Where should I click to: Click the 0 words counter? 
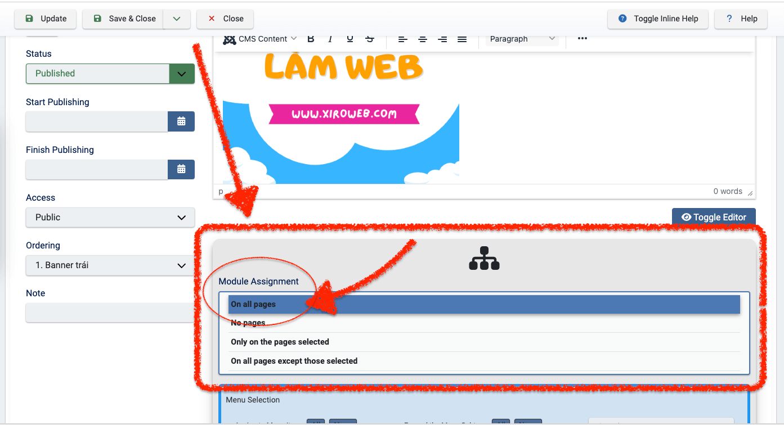tap(728, 192)
